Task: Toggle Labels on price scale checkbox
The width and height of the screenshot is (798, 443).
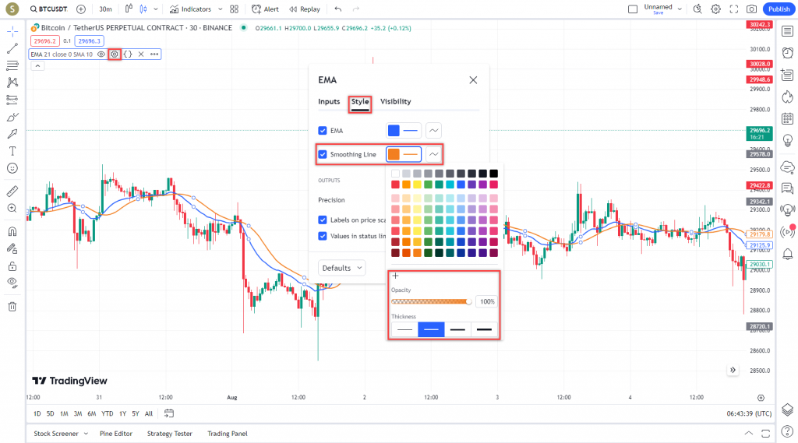Action: point(323,220)
